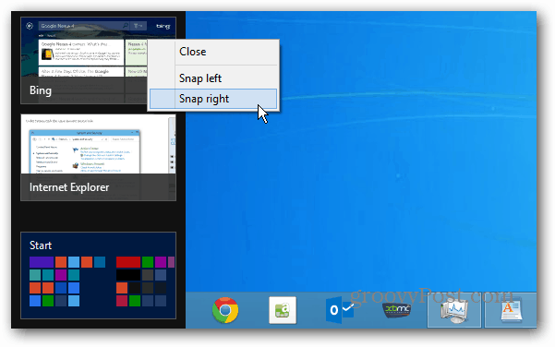555x347 pixels.
Task: Open the document editor taskbar icon
Action: pos(511,310)
